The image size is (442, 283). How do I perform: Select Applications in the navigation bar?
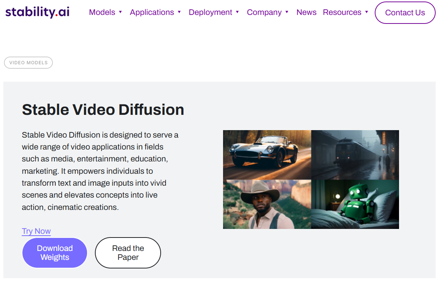click(x=152, y=12)
